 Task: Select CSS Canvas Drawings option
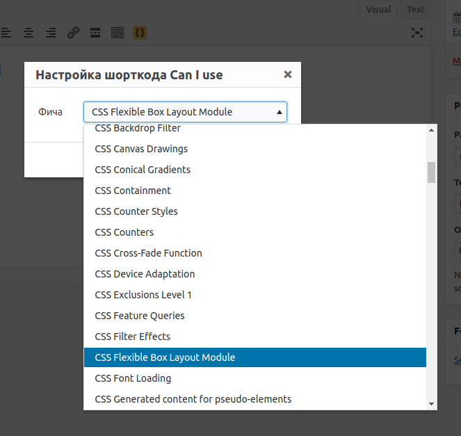tap(141, 149)
